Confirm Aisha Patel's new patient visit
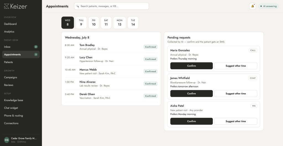Image resolution: width=283 pixels, height=146 pixels. pos(192,121)
